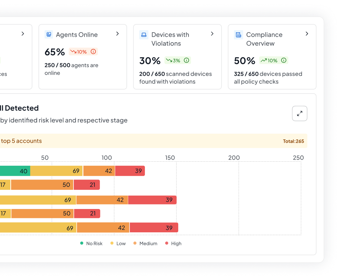The width and height of the screenshot is (340, 279).
Task: Toggle the Medium legend series
Action: coord(145,243)
